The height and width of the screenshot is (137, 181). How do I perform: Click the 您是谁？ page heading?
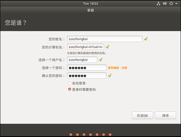(16, 23)
